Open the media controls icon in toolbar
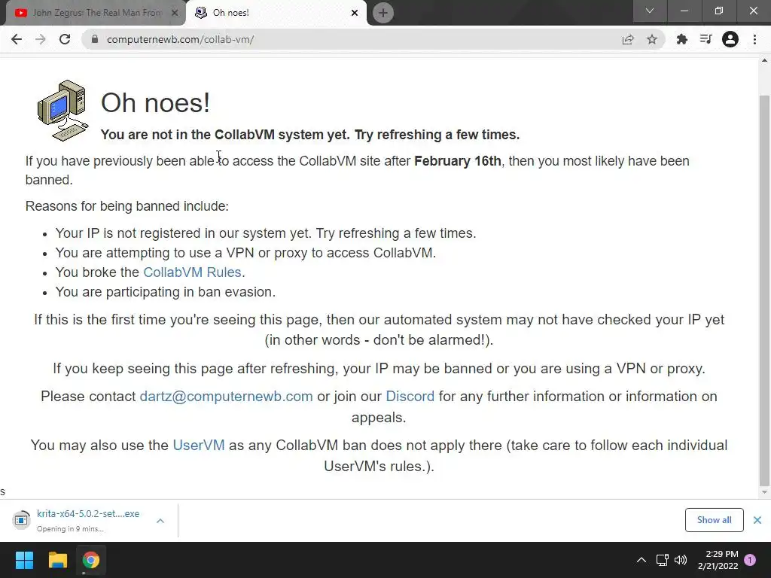Image resolution: width=771 pixels, height=578 pixels. (x=705, y=39)
